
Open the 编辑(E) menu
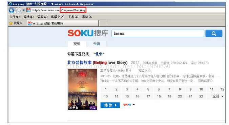(28, 17)
